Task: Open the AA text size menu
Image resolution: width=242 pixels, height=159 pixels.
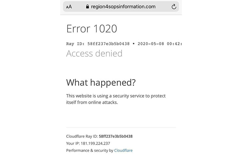Action: (x=69, y=7)
